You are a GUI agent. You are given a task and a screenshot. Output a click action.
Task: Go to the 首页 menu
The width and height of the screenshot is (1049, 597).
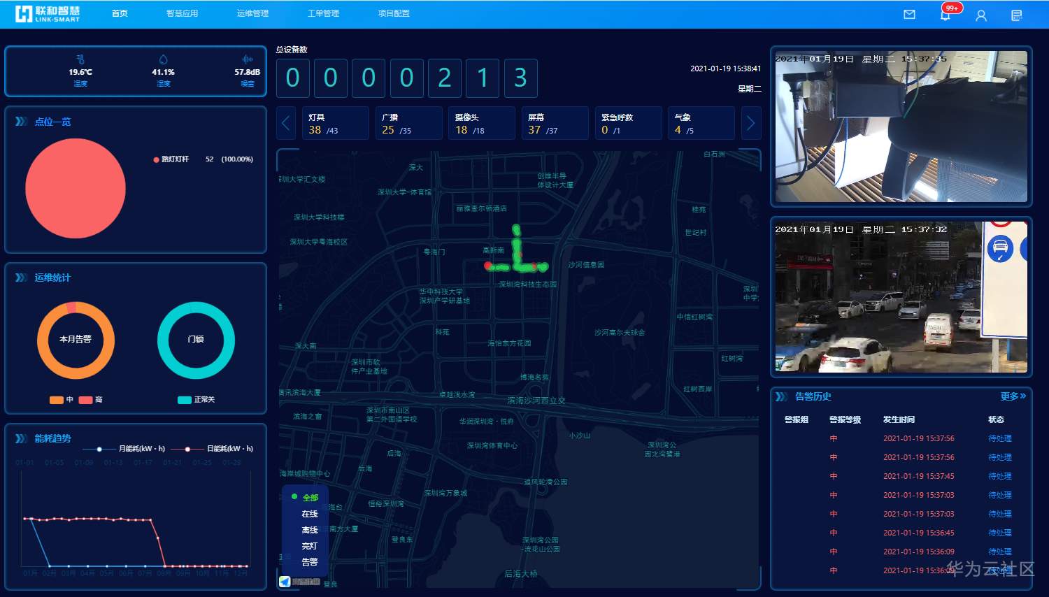point(120,13)
